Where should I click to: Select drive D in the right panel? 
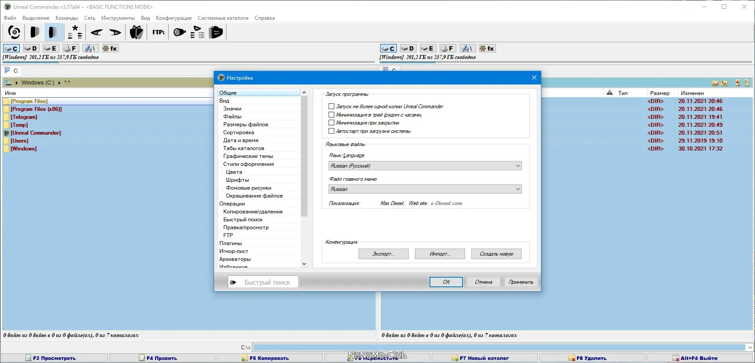pyautogui.click(x=407, y=48)
